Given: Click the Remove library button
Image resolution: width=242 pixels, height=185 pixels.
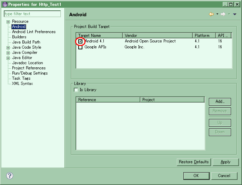Looking at the screenshot, I should (220, 111).
